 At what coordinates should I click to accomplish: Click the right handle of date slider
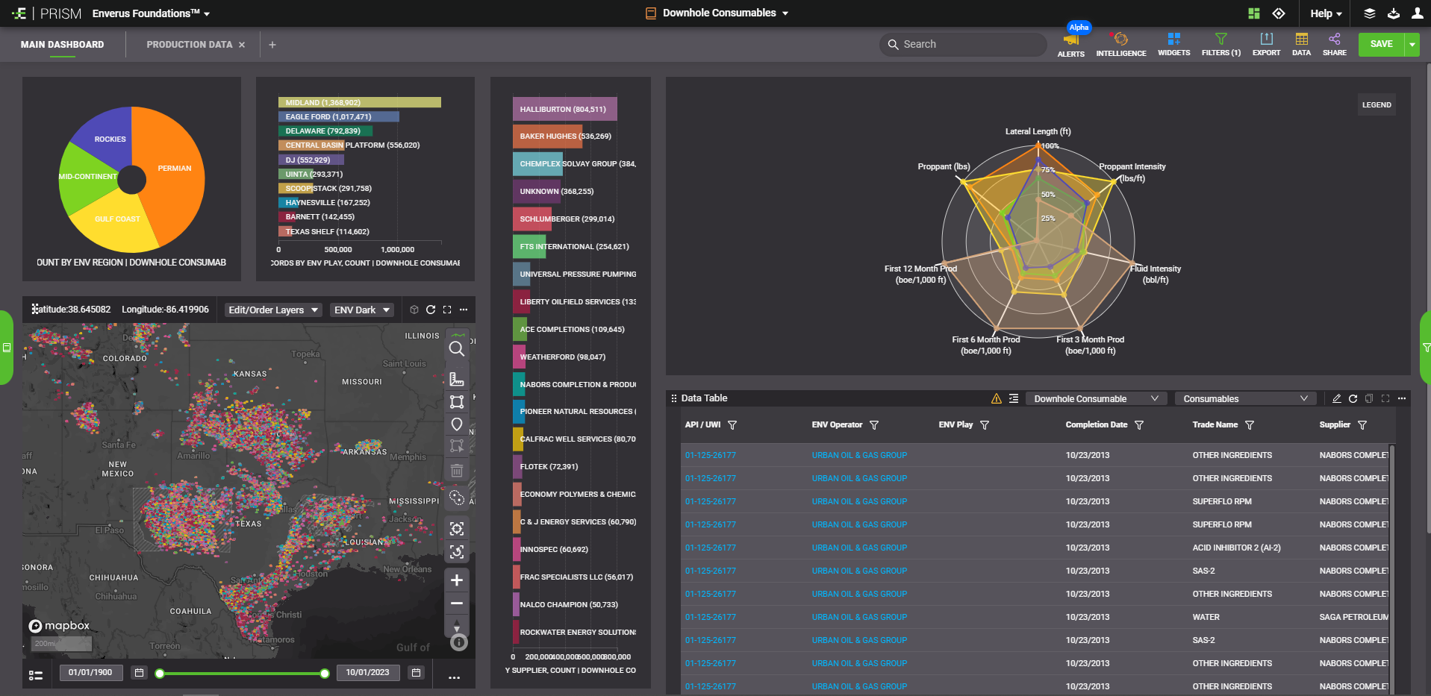(x=325, y=674)
